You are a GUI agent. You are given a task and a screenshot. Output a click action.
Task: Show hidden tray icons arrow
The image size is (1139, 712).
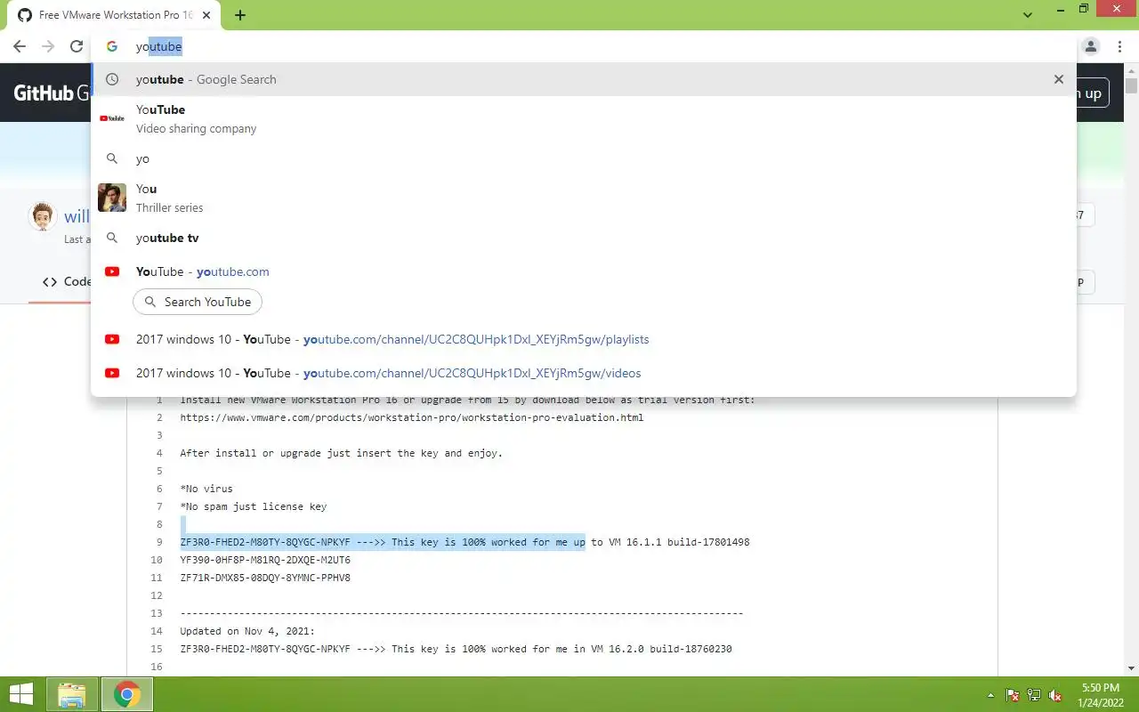coord(991,695)
